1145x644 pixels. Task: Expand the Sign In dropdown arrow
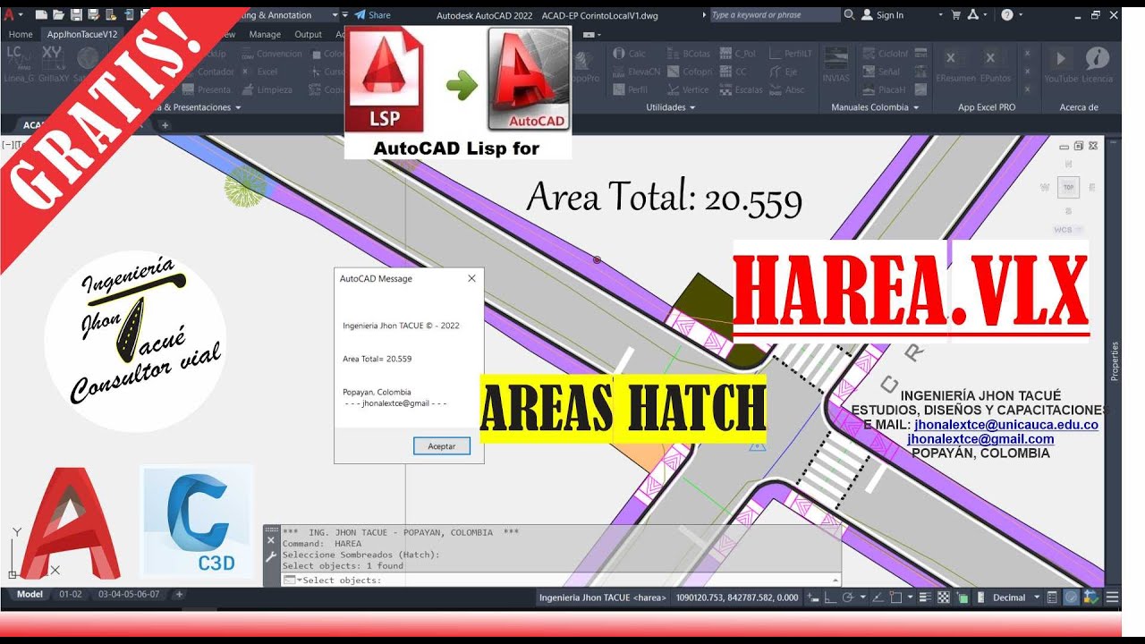coord(940,15)
